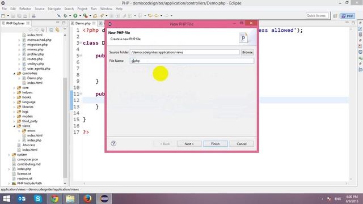The image size is (363, 204).
Task: Expand the system folder
Action: click(9, 155)
